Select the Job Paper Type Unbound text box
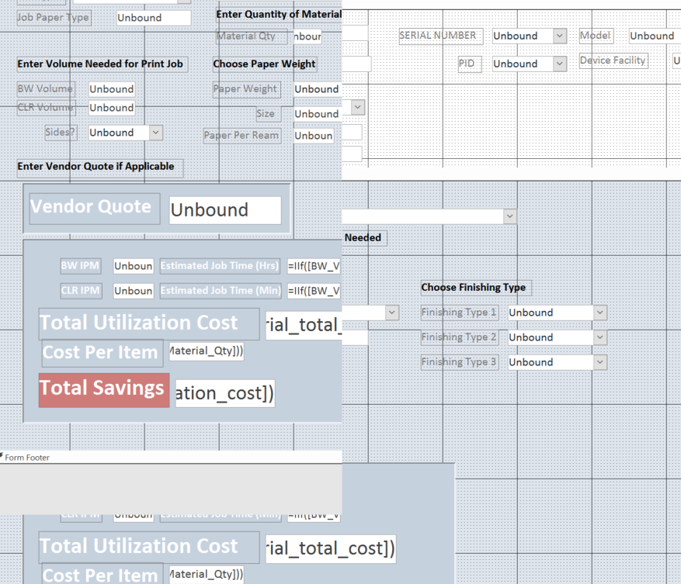 [154, 18]
